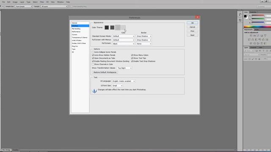271x152 pixels.
Task: Add an Exposure adjustment from Adjustments panel
Action: click(x=262, y=35)
